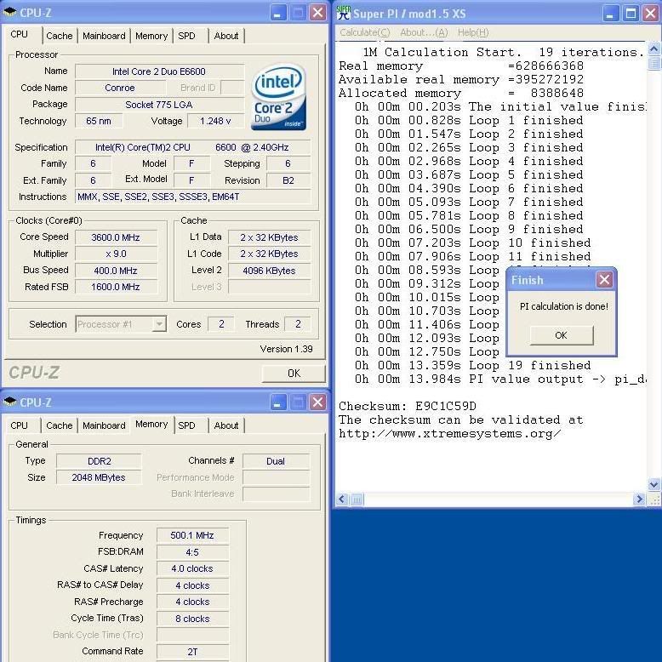This screenshot has width=662, height=662.
Task: Close the Finish dialog with X
Action: pyautogui.click(x=605, y=279)
